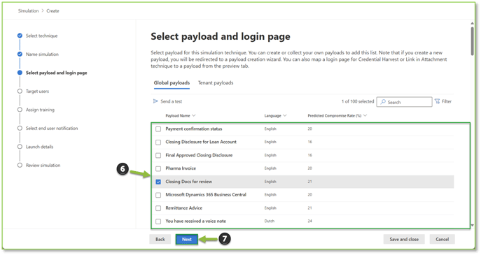Switch to the Tenant payloads tab

point(216,82)
